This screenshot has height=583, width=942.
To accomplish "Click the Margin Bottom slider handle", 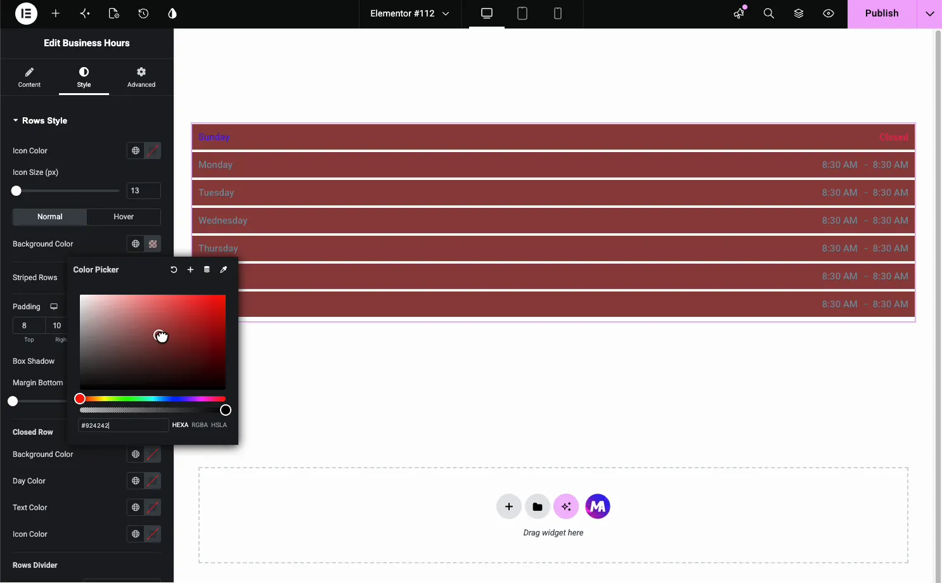I will (13, 401).
